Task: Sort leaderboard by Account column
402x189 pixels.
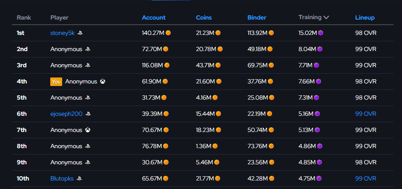Action: [154, 17]
